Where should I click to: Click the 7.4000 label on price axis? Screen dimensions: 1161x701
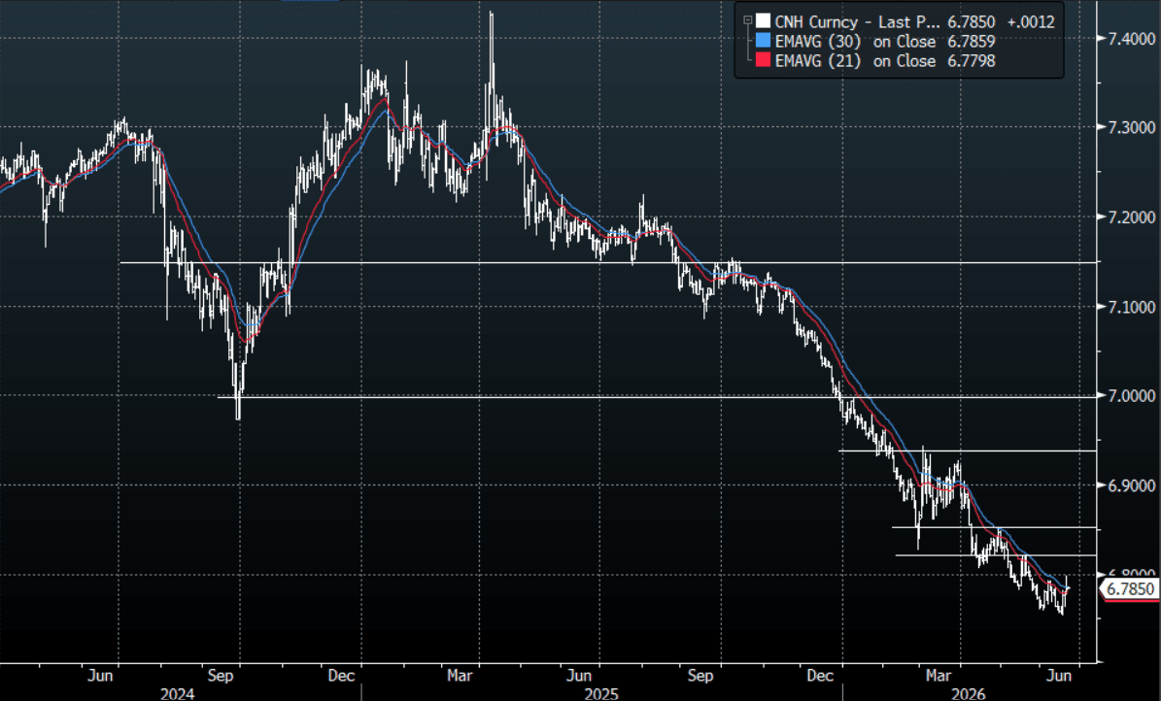pos(1132,39)
